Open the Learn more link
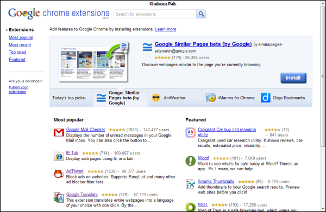This screenshot has width=326, height=212. 166,29
